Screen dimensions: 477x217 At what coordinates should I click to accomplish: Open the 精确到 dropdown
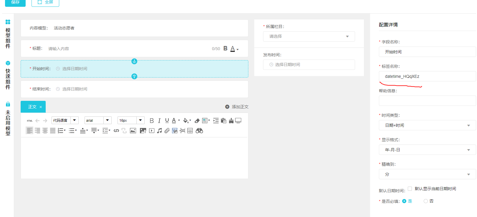[x=427, y=174]
